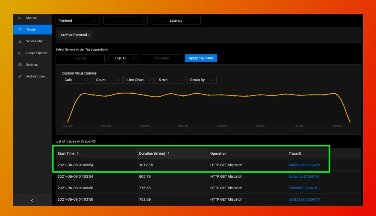Screen dimensions: 376x216
Task: Click the Start Time column header
Action: 66,153
